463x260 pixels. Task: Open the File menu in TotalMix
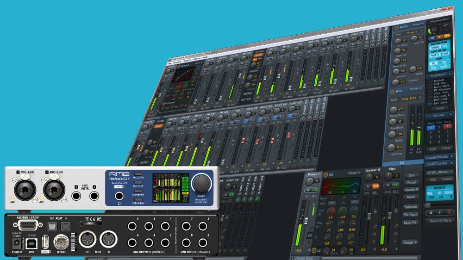169,63
